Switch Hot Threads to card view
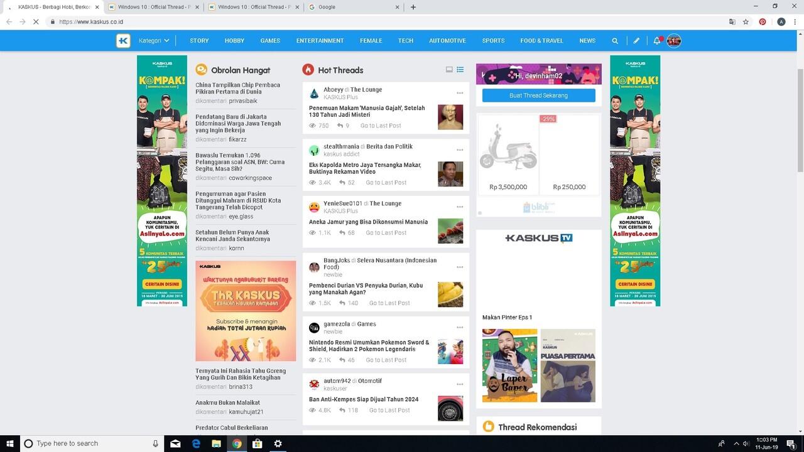Viewport: 804px width, 452px height. 449,70
